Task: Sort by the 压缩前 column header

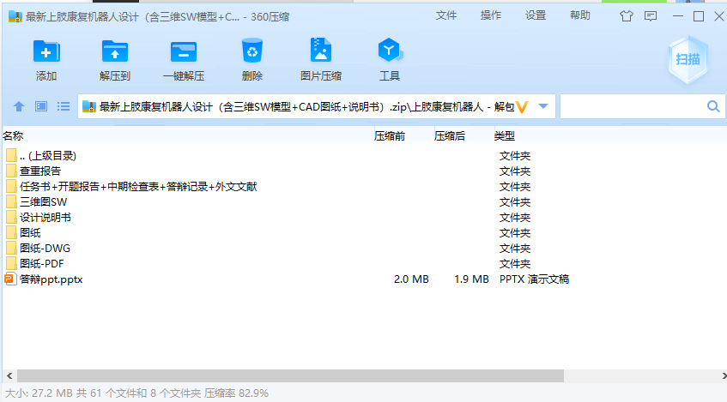Action: [x=390, y=135]
